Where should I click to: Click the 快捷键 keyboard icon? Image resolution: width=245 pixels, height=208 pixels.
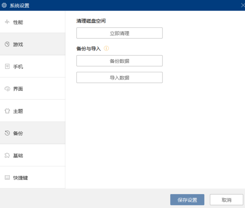(7, 177)
